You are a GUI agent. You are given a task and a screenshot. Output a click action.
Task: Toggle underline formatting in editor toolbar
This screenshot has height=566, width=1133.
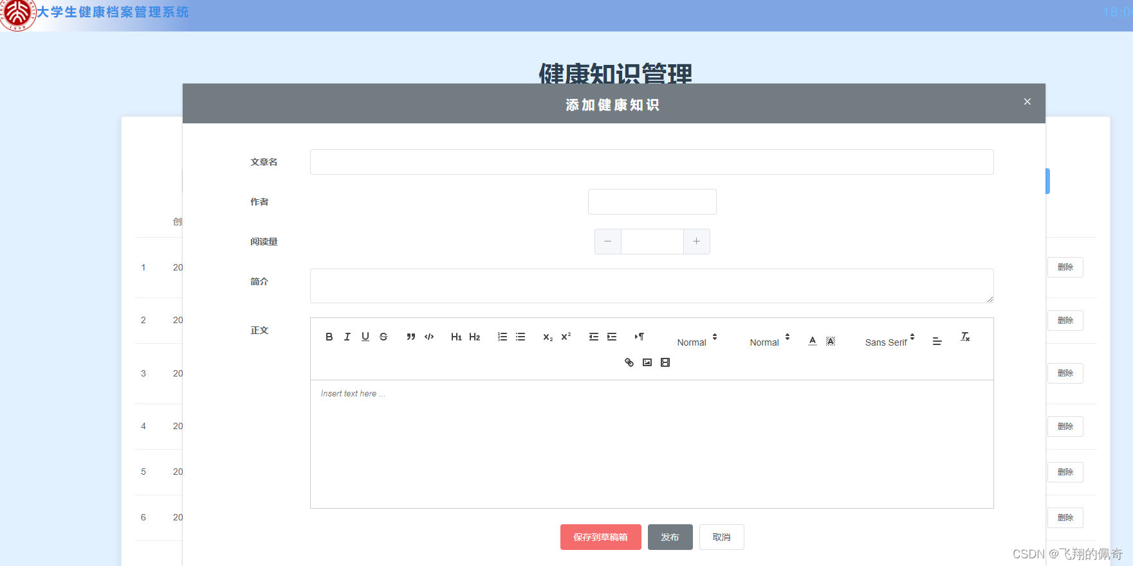(x=365, y=337)
